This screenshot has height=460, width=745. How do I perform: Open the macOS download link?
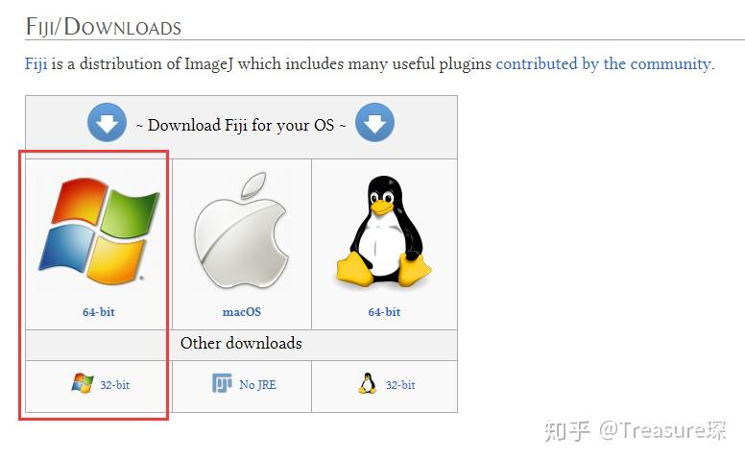(x=241, y=312)
